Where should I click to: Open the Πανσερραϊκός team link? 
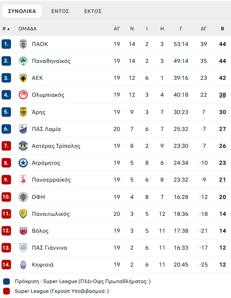click(x=51, y=180)
